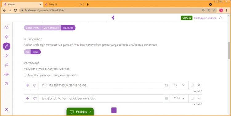Click the purple plus add question button

click(x=114, y=110)
